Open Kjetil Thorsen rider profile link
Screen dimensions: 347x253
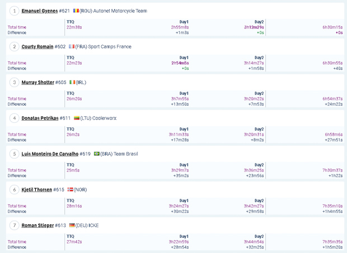[36, 190]
